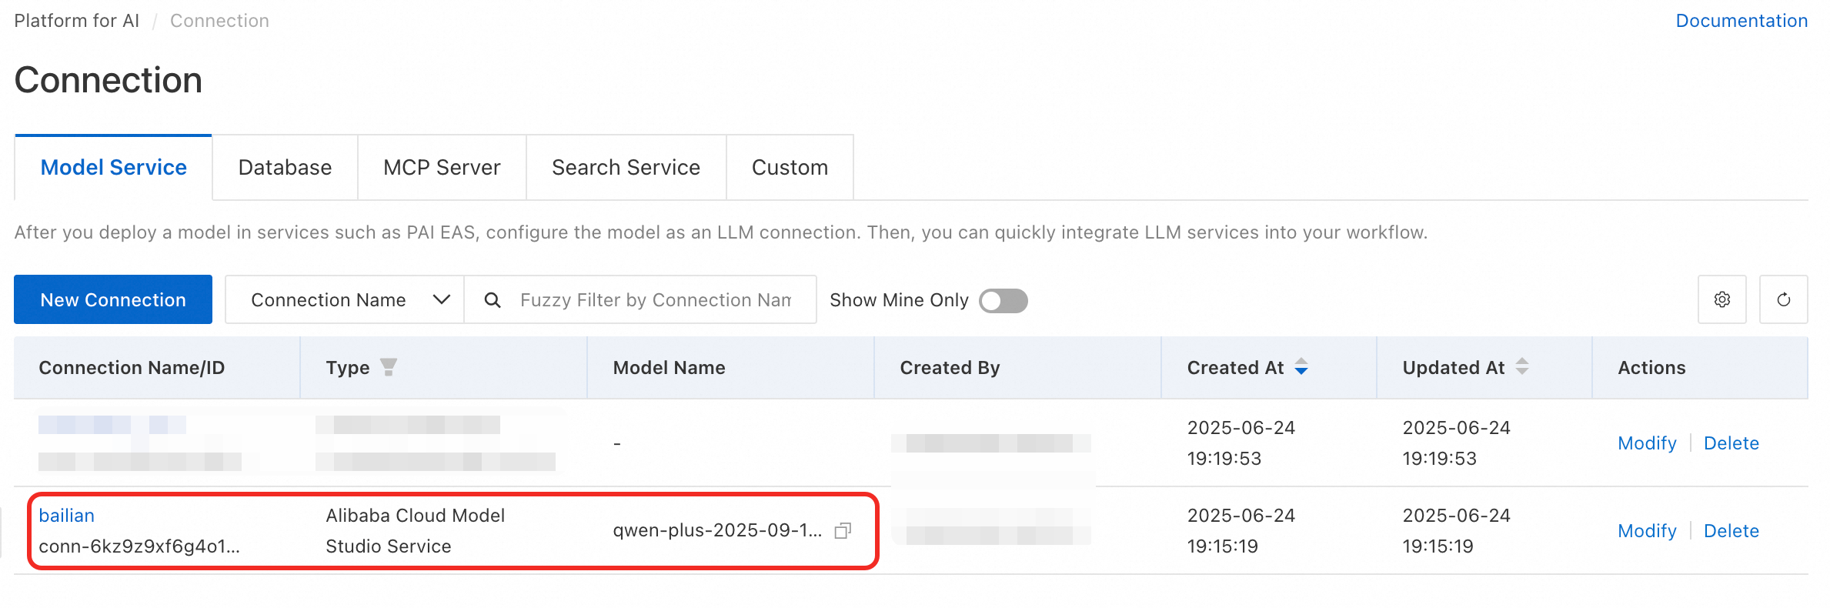
Task: Open the MCP Server tab
Action: point(442,167)
